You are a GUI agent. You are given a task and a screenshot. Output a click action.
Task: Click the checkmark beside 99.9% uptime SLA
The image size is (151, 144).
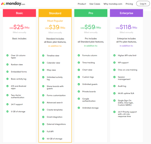114,93
